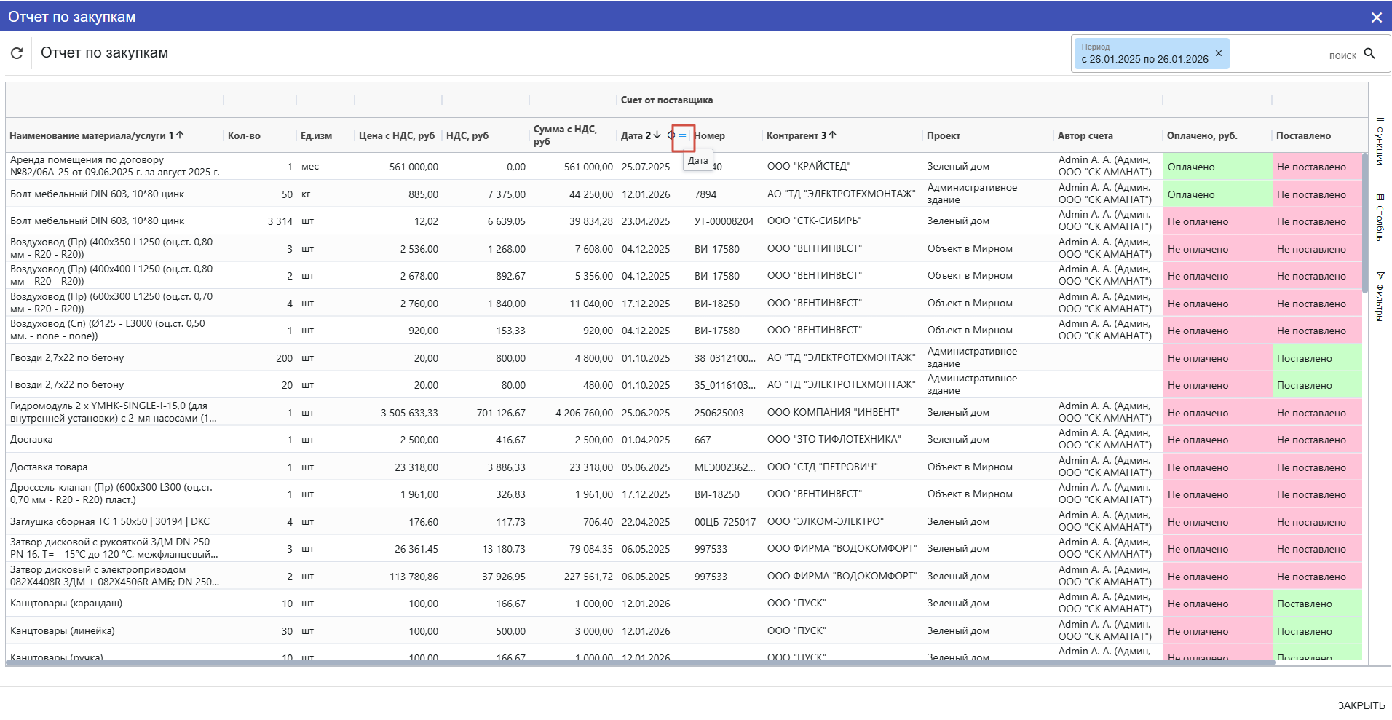This screenshot has width=1392, height=720.
Task: Sort by Оплачено, руб. column header
Action: [x=1202, y=136]
